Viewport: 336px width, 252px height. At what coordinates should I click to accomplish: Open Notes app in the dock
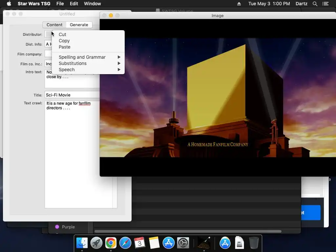[x=154, y=243]
